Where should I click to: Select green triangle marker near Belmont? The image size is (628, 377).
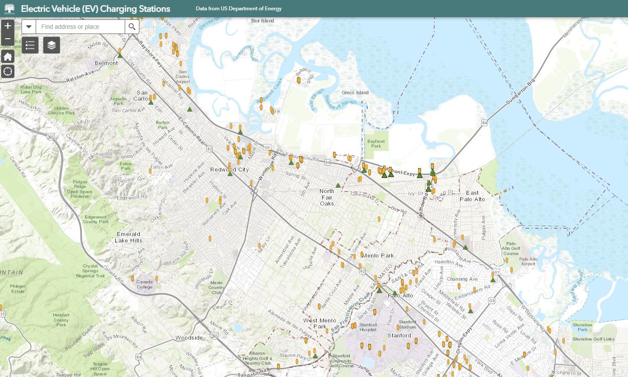point(120,55)
